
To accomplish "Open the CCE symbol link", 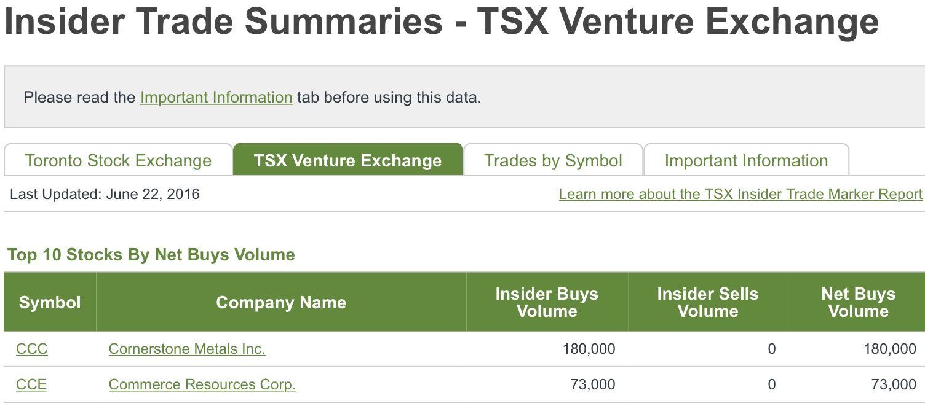I will (31, 384).
